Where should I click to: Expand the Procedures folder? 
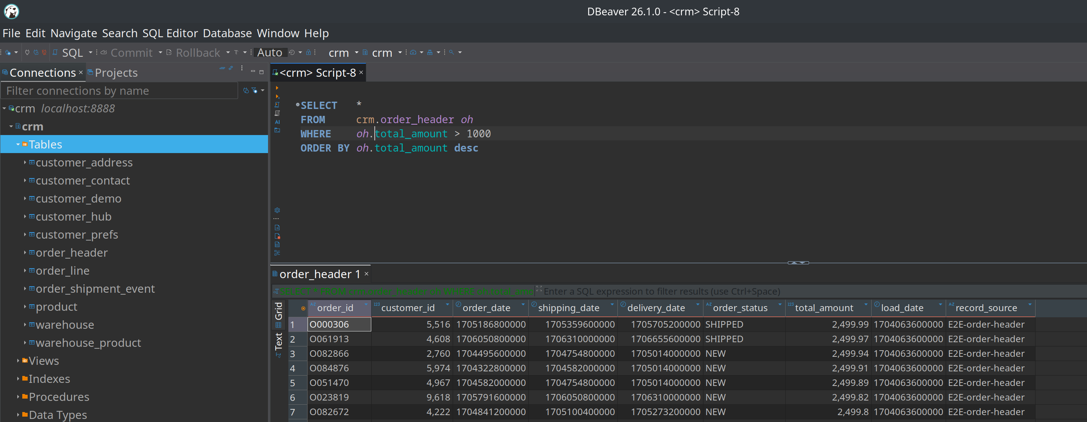click(x=18, y=397)
